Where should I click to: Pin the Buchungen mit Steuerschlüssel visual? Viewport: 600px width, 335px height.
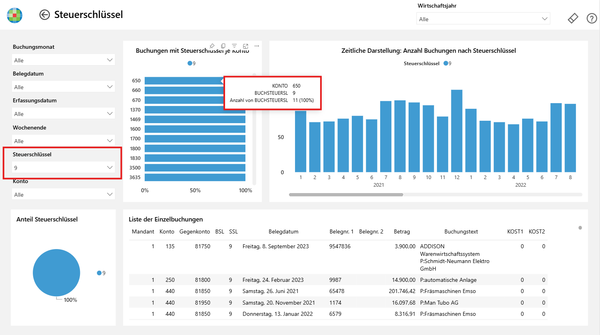(212, 46)
